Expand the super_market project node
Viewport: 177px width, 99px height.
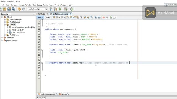pyautogui.click(x=2, y=40)
